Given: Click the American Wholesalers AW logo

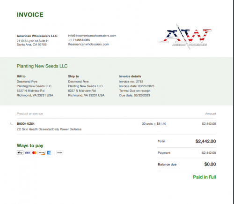Looking at the screenshot, I should (x=185, y=37).
